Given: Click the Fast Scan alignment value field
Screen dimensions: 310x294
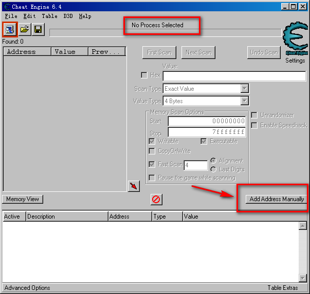Looking at the screenshot, I should click(196, 165).
